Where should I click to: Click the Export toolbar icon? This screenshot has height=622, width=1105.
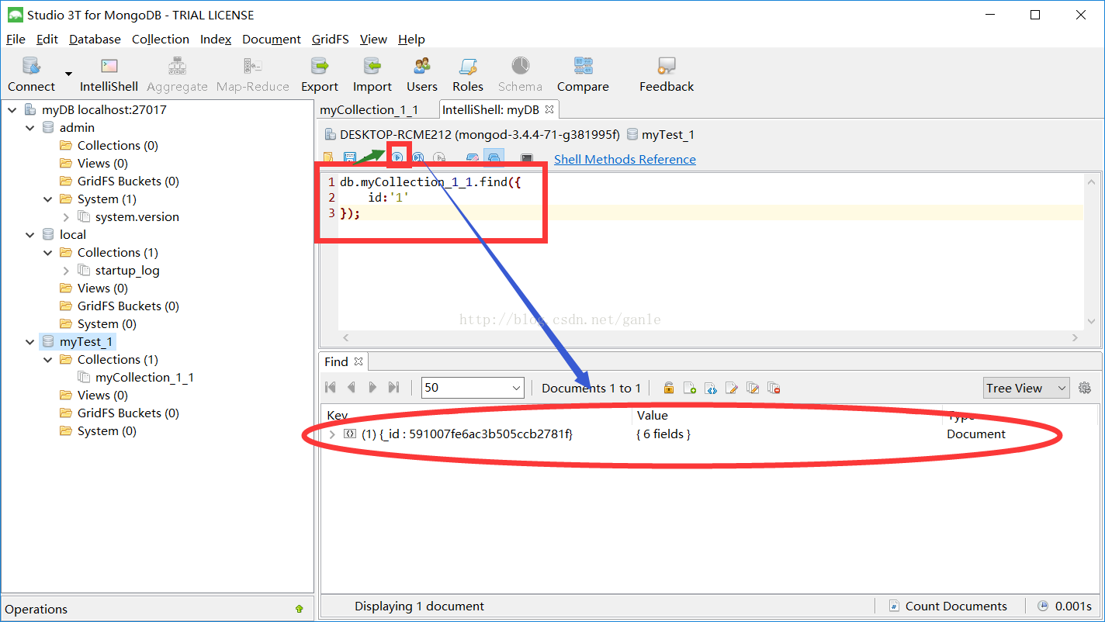tap(320, 74)
